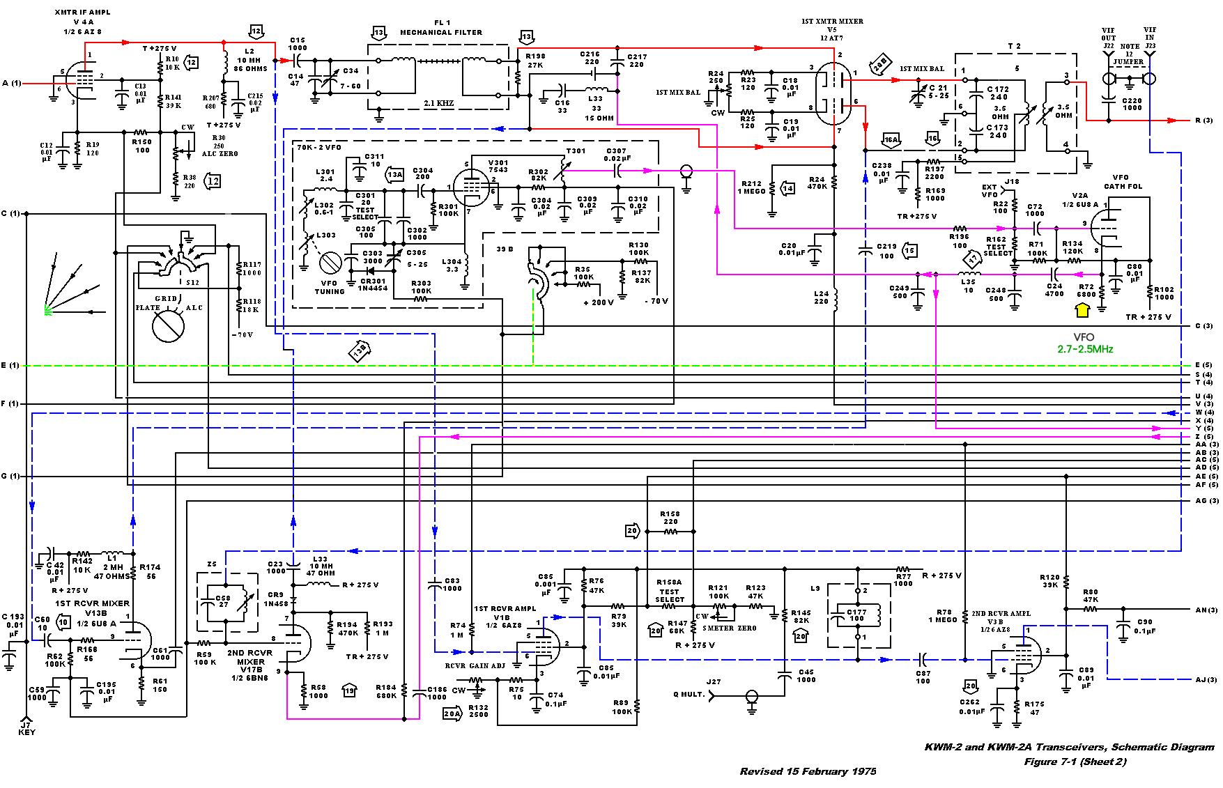Click the R158A TEST SELECT label

pos(669,591)
